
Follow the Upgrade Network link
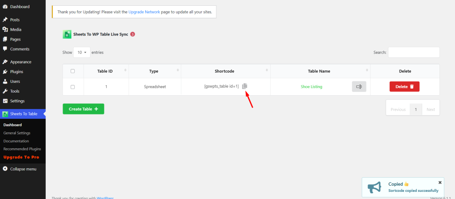pyautogui.click(x=144, y=12)
